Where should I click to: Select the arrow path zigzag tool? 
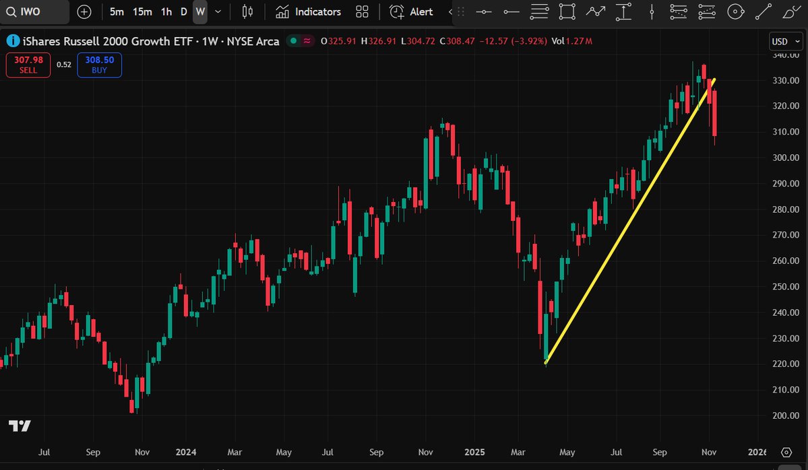tap(595, 12)
